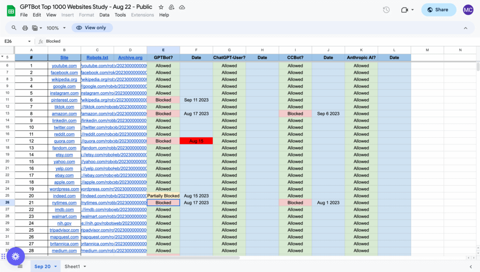The width and height of the screenshot is (480, 272).
Task: Open the nytimes.com site link
Action: (x=64, y=203)
